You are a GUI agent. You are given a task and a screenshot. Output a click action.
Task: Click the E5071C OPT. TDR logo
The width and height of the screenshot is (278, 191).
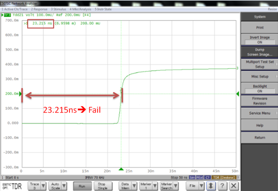click(x=12, y=186)
